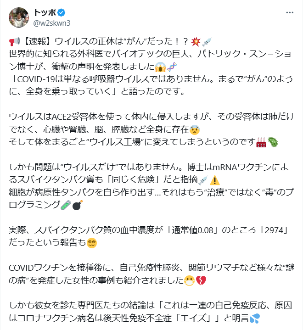The image size is (303, 330).
Task: Click the worried face emoji after 全身に存在
Action: tap(195, 129)
